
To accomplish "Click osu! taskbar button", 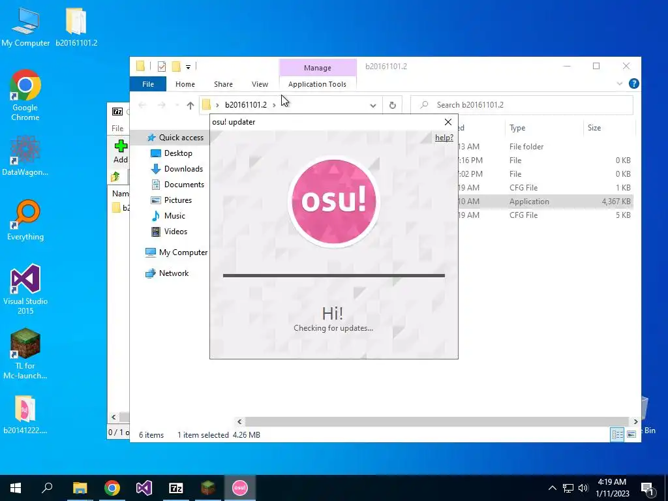I will coord(240,488).
